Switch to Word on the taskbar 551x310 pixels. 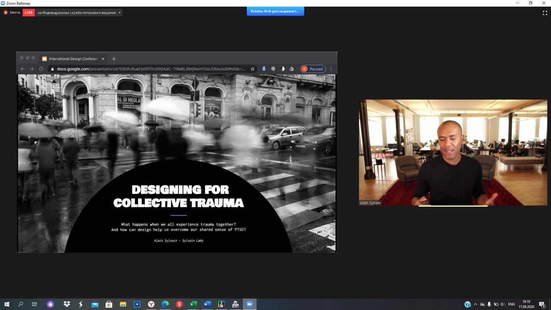point(207,304)
